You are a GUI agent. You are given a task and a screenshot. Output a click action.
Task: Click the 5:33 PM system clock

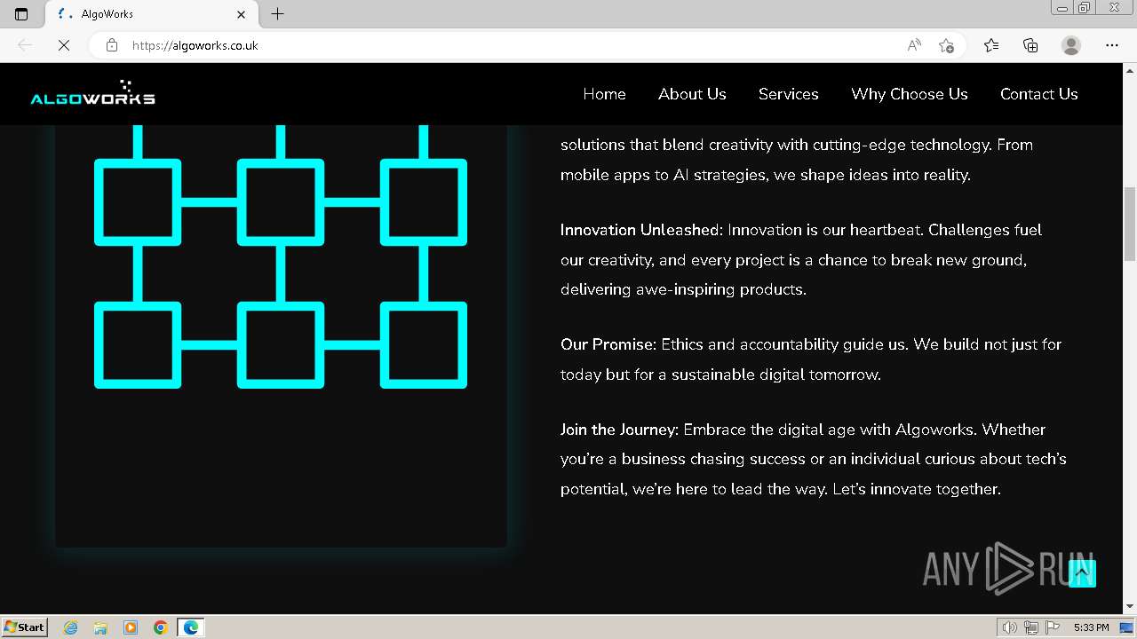1091,627
